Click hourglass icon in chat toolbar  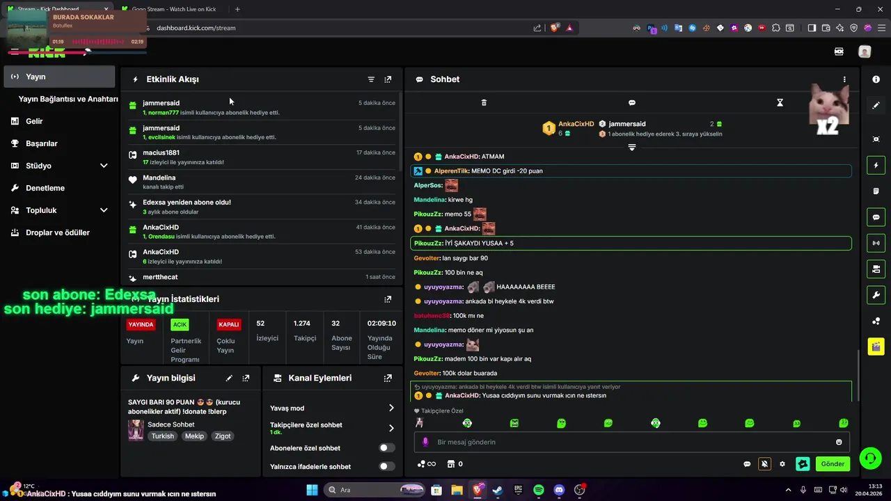click(x=780, y=102)
